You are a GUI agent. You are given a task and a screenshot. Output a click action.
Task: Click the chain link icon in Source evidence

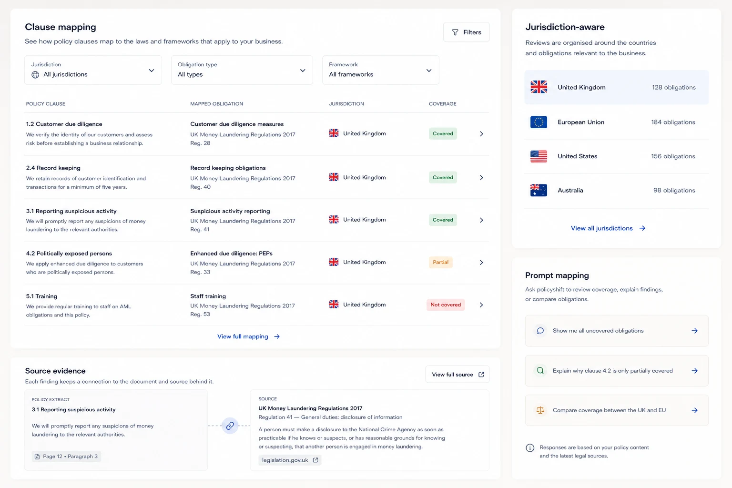point(230,426)
